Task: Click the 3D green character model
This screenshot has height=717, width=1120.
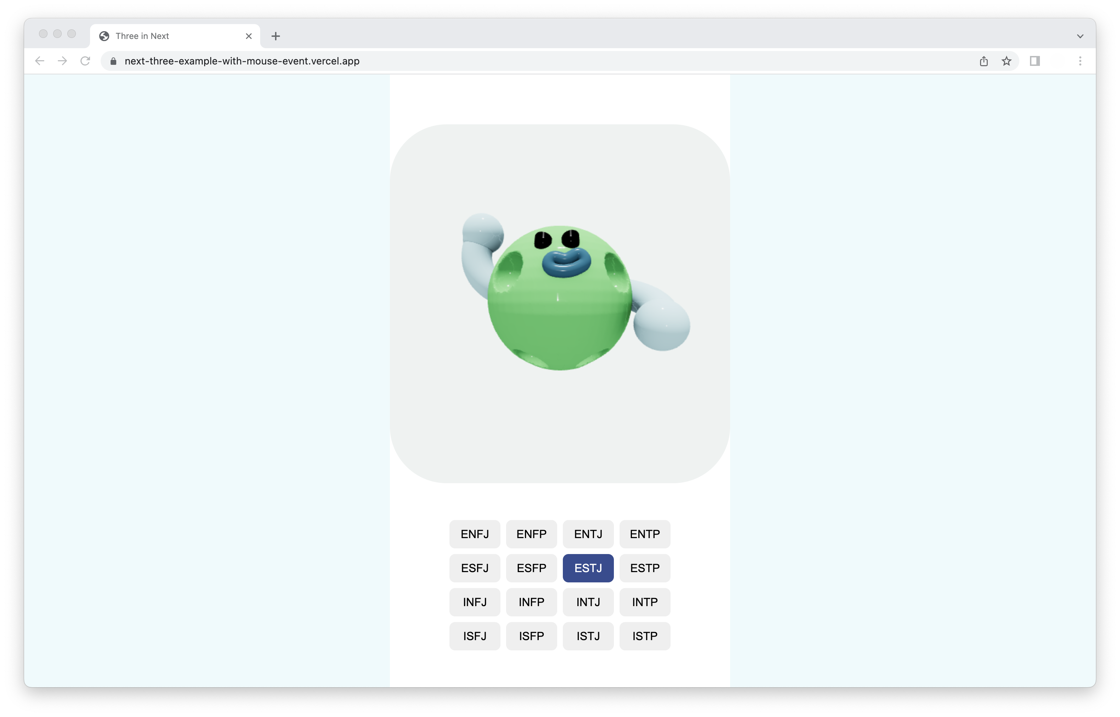Action: [559, 298]
